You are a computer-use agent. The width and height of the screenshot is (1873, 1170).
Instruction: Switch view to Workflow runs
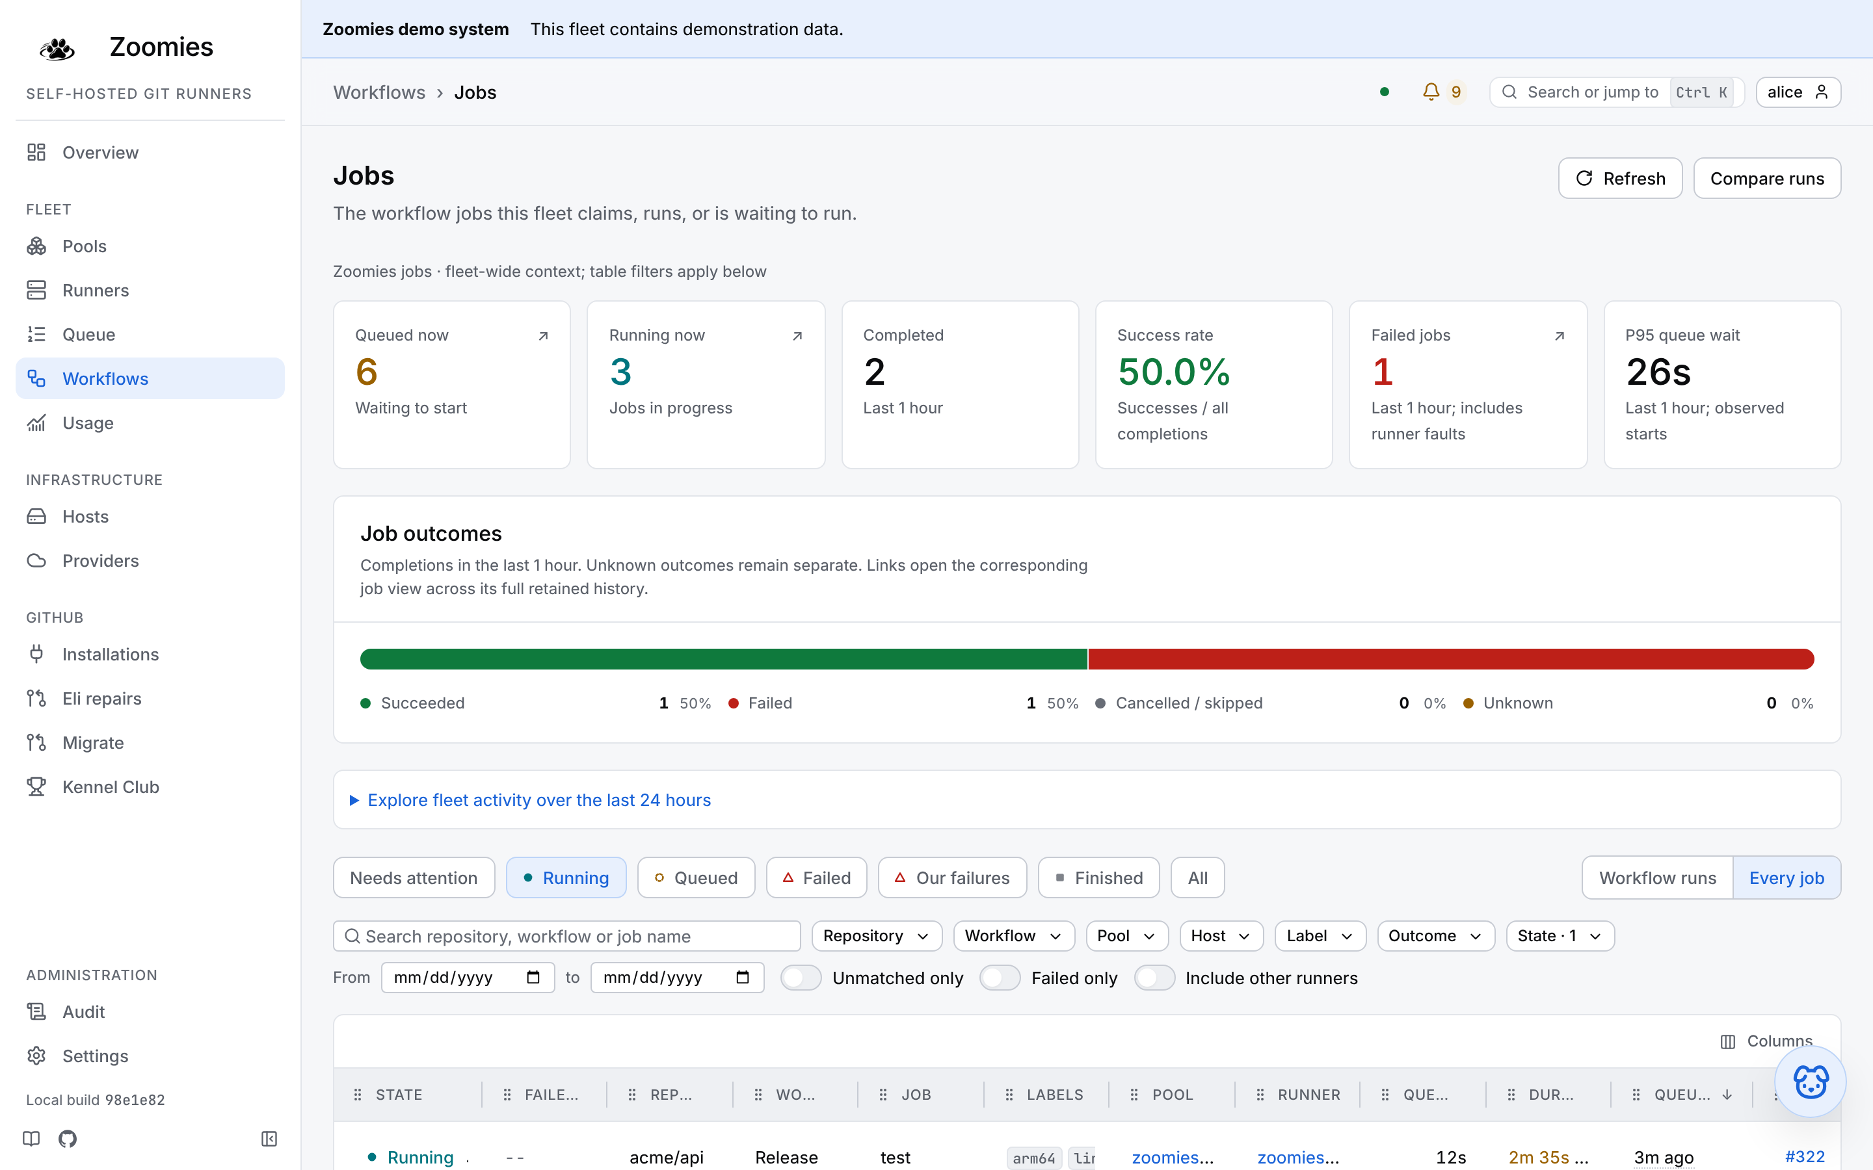point(1657,877)
